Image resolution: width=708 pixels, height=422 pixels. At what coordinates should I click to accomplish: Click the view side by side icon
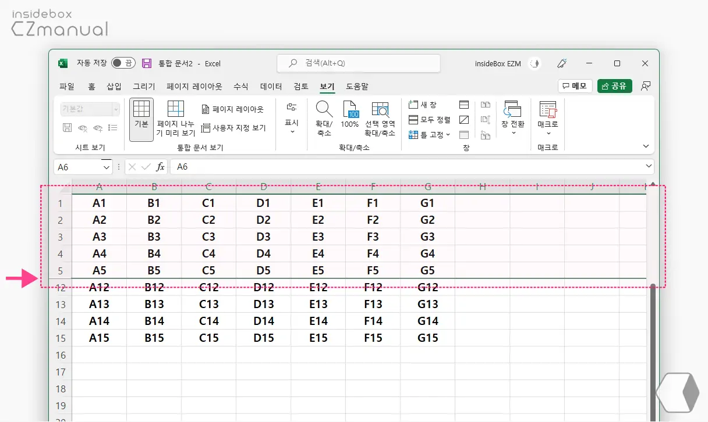click(x=486, y=105)
